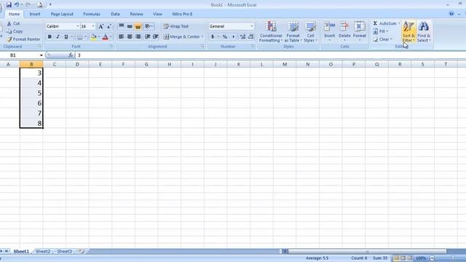Click Increase Indent icon
The image size is (466, 262).
[155, 37]
